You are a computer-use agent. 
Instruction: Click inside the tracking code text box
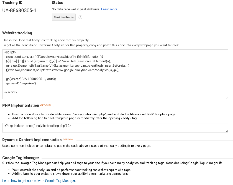(x=146, y=87)
